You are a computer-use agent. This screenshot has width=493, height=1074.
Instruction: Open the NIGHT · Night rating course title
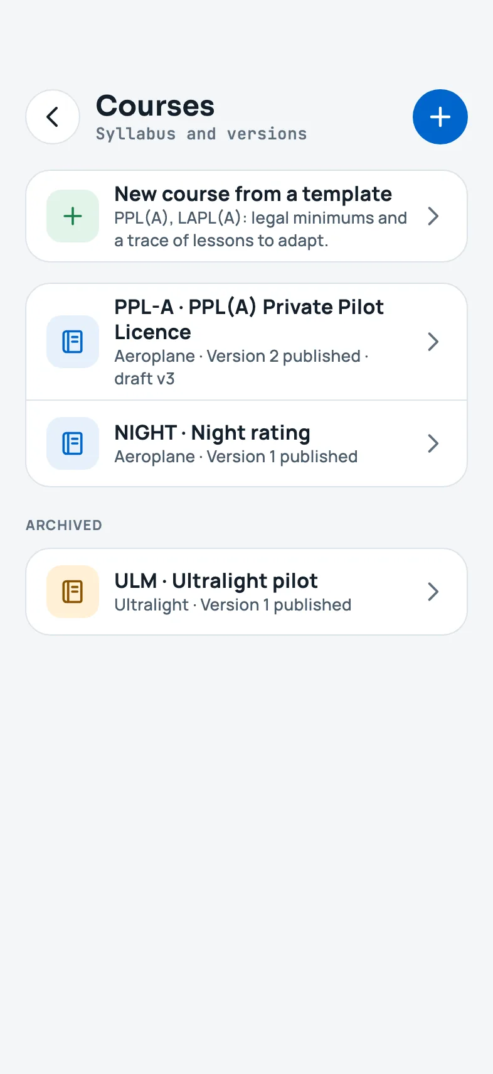pos(212,433)
